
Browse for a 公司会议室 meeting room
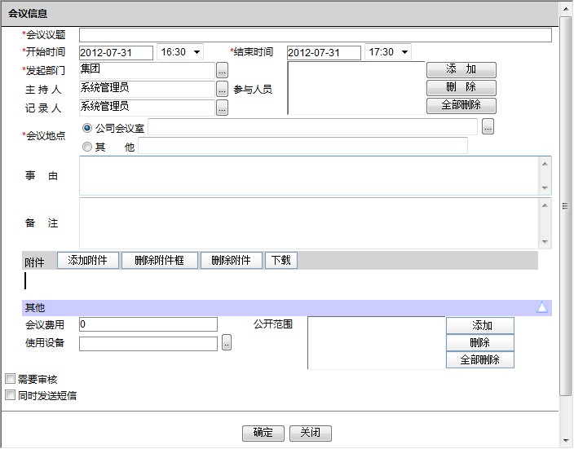[x=488, y=127]
